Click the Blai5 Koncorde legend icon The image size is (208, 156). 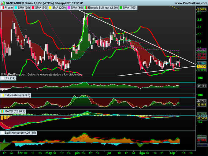pyautogui.click(x=3, y=133)
